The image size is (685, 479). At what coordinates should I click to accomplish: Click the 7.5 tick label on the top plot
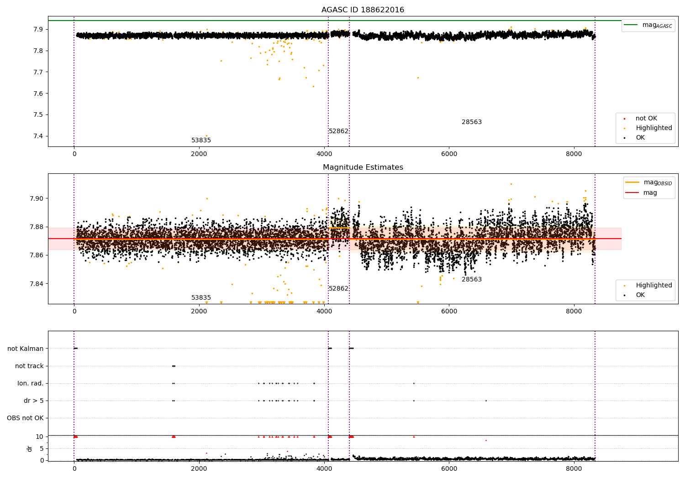38,115
